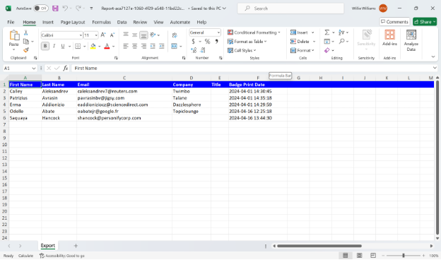Switch to Page Layout view in status bar

click(x=360, y=256)
